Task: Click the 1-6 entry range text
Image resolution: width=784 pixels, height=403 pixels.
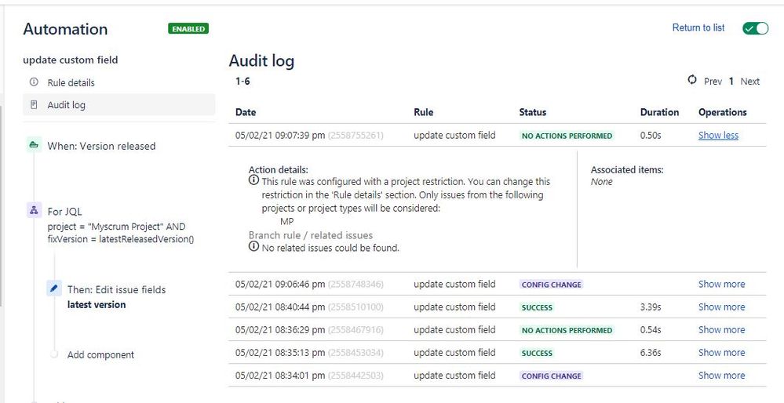Action: (x=242, y=81)
